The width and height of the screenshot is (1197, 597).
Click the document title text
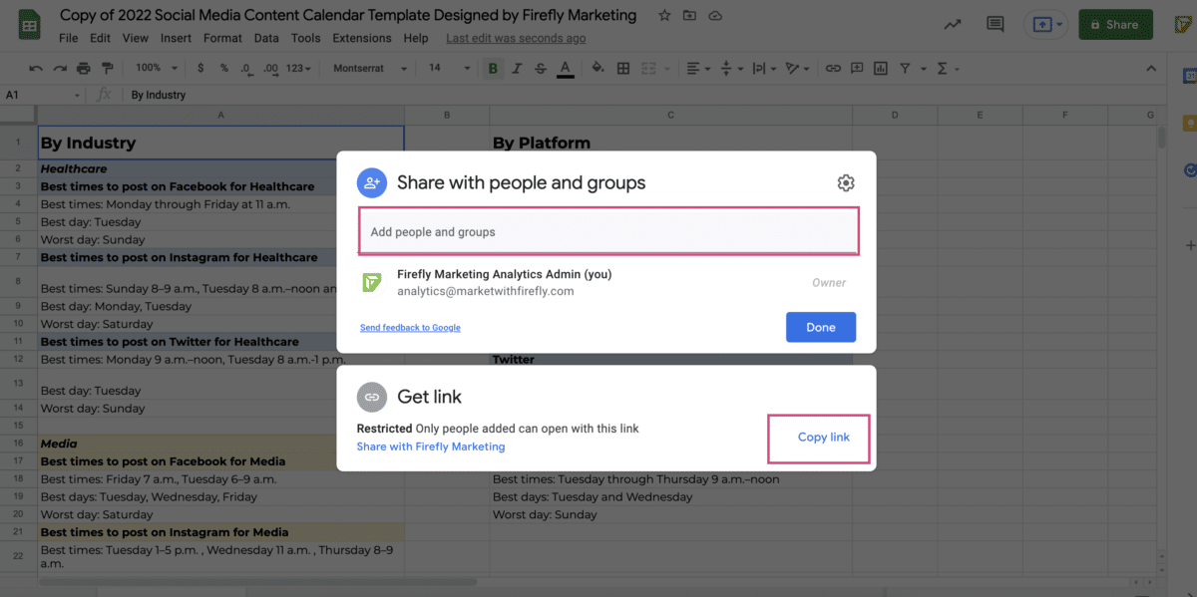click(x=347, y=16)
